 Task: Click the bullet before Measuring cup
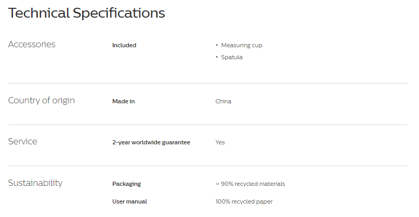point(217,45)
